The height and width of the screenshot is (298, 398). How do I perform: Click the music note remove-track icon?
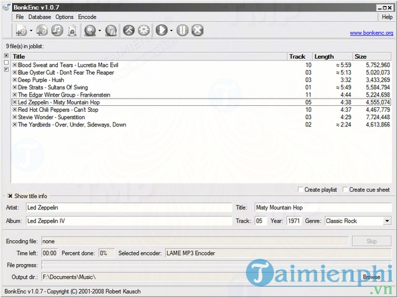(57, 30)
